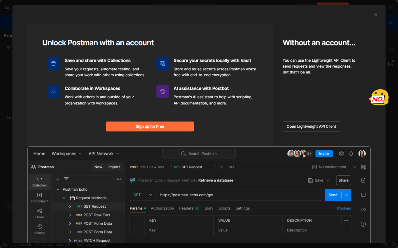The height and width of the screenshot is (248, 398).
Task: Click the Import button in preview sidebar
Action: (114, 167)
